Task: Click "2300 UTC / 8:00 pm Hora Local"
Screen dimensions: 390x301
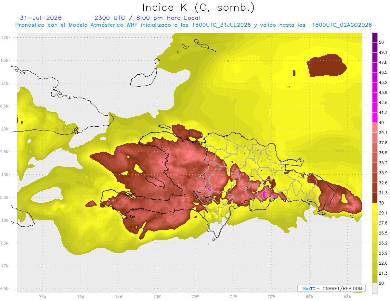Action: pos(147,18)
